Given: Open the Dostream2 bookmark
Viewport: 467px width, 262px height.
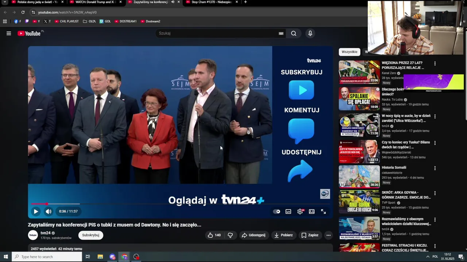Looking at the screenshot, I should [x=150, y=21].
